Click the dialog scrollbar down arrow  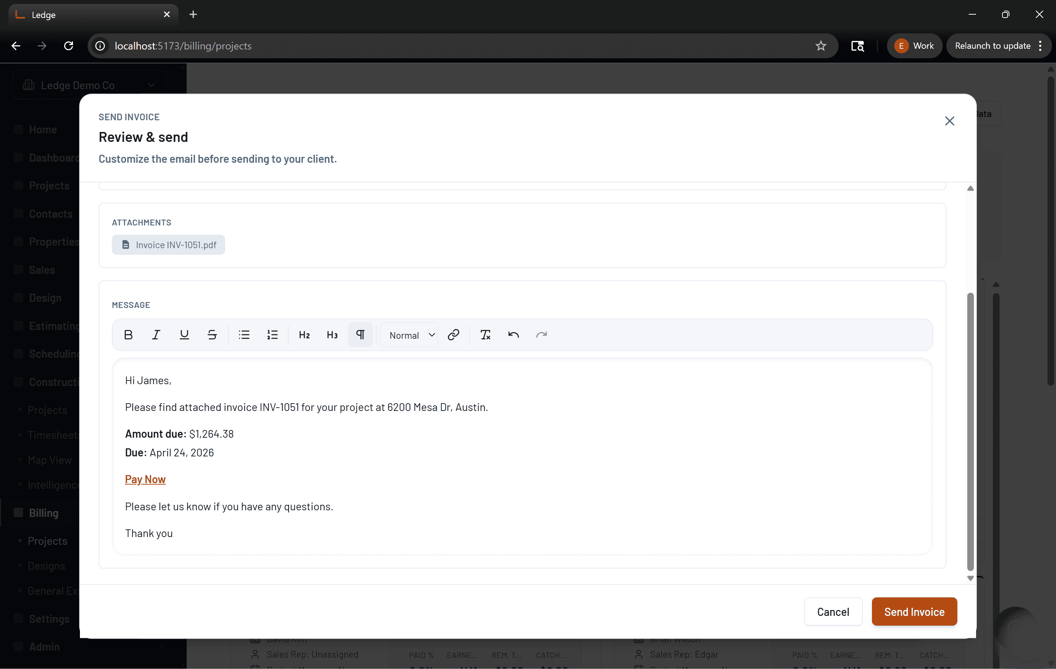pos(971,578)
